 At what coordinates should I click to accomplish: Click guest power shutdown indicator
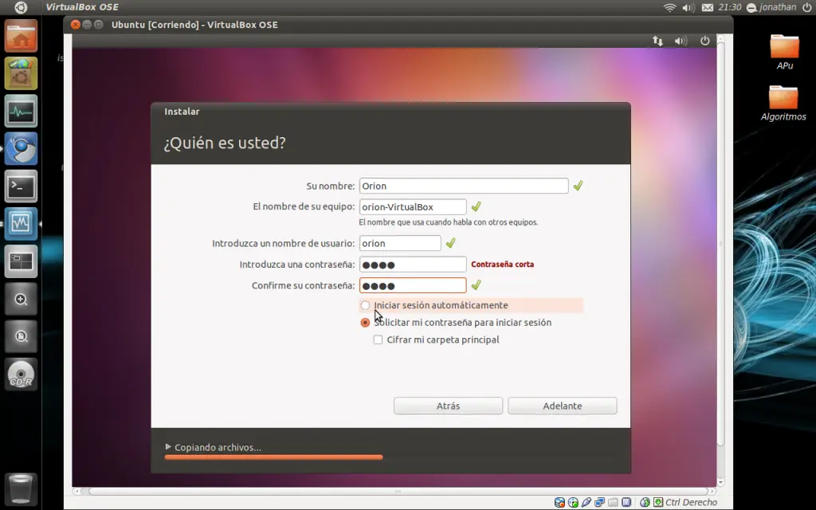click(704, 41)
